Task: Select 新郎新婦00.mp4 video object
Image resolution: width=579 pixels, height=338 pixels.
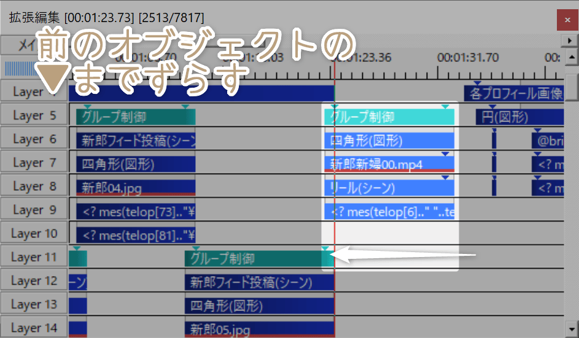Action: coord(389,164)
